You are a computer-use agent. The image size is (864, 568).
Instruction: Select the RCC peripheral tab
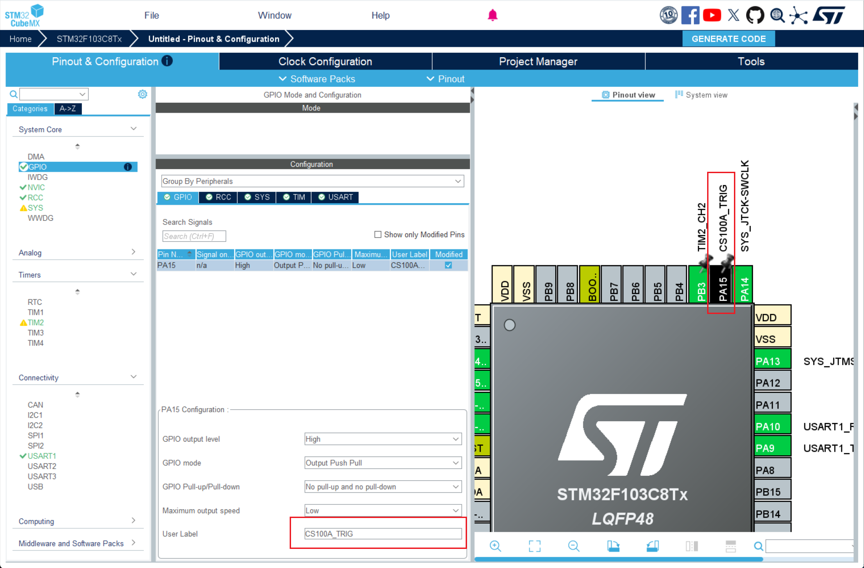coord(218,197)
